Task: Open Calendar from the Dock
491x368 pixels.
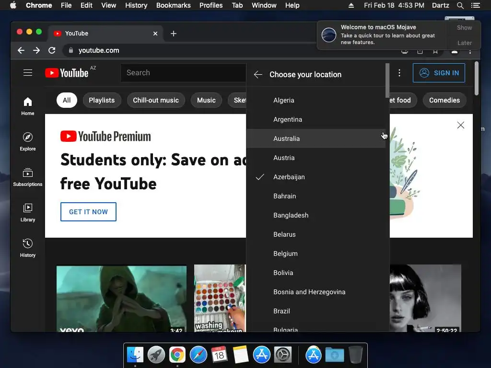Action: (x=219, y=355)
